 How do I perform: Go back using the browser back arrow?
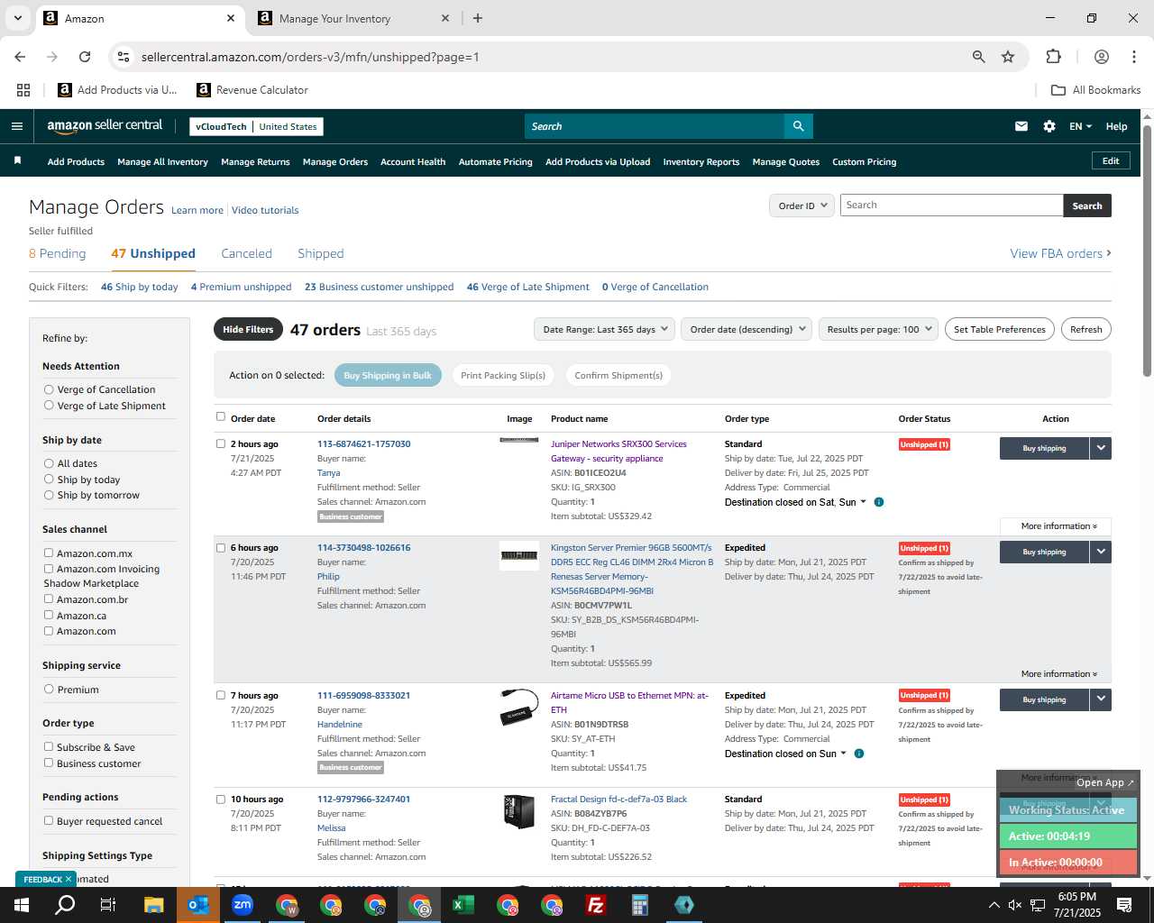20,57
